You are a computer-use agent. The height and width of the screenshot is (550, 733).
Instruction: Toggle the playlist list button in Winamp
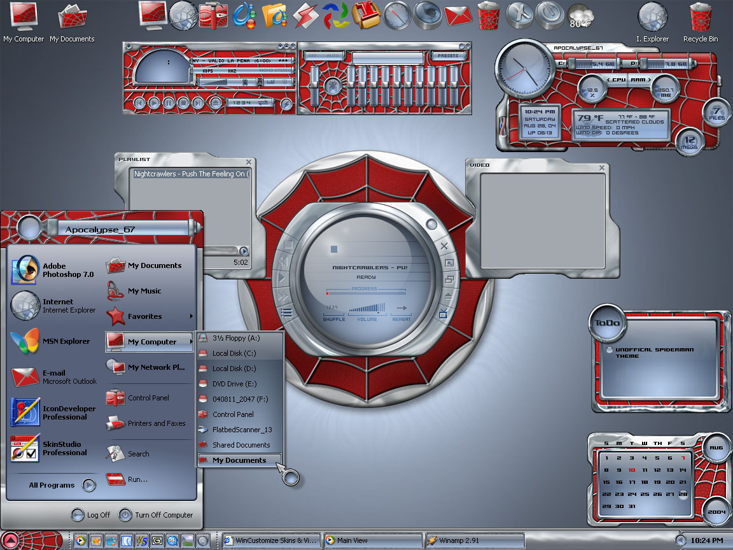point(286,82)
